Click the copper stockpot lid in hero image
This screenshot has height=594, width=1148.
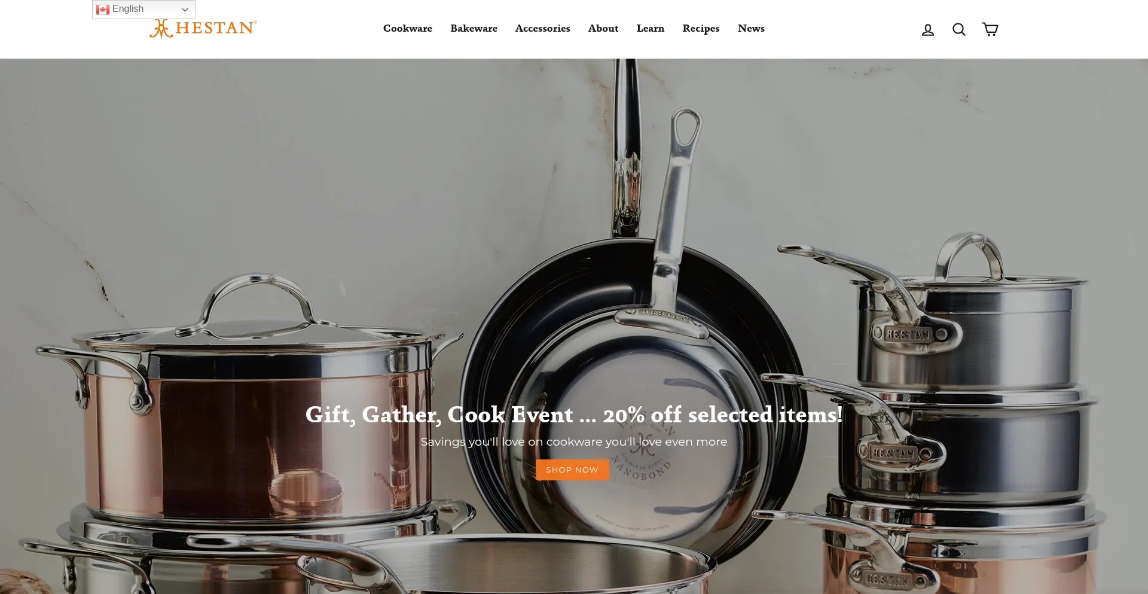257,317
